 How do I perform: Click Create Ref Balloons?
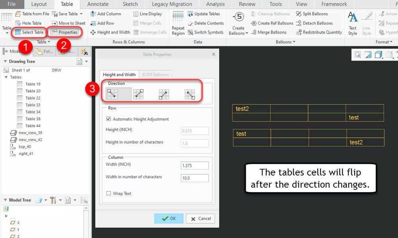(272, 23)
